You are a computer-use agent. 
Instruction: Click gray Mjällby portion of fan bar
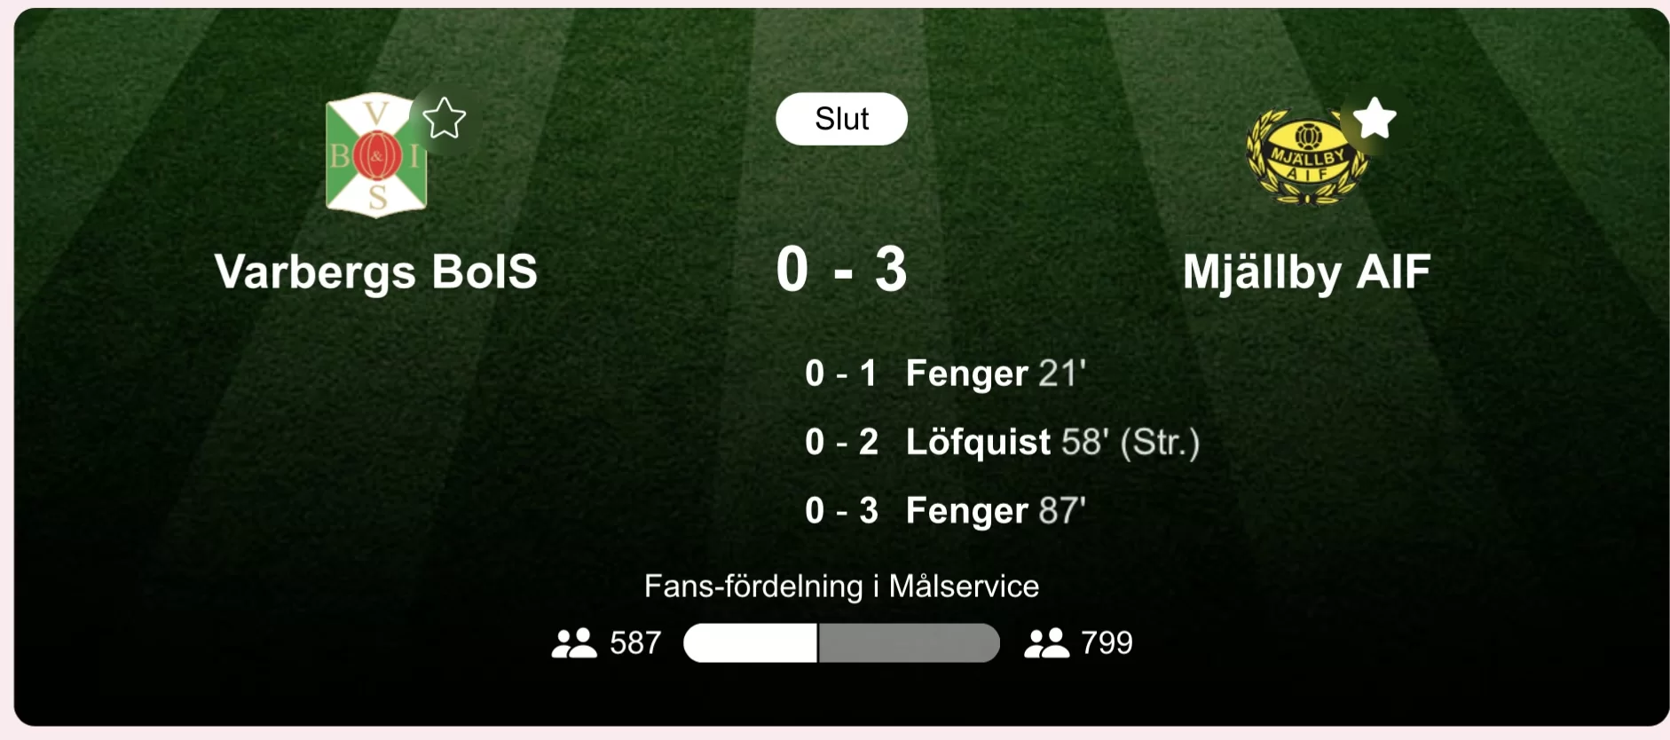pyautogui.click(x=909, y=642)
